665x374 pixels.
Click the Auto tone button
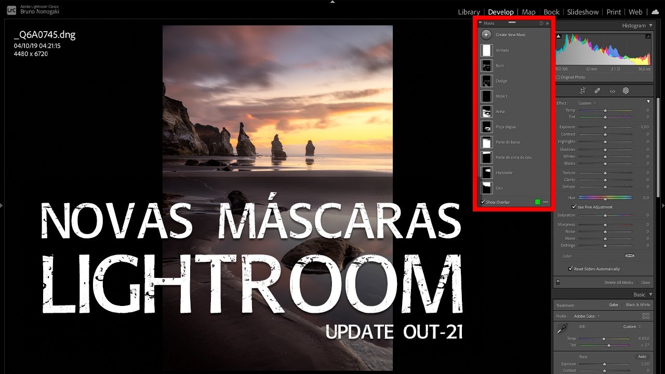[642, 357]
